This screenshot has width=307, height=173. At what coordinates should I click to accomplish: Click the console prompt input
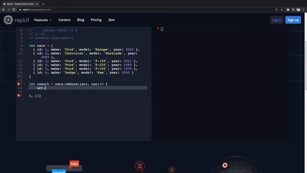(x=162, y=29)
